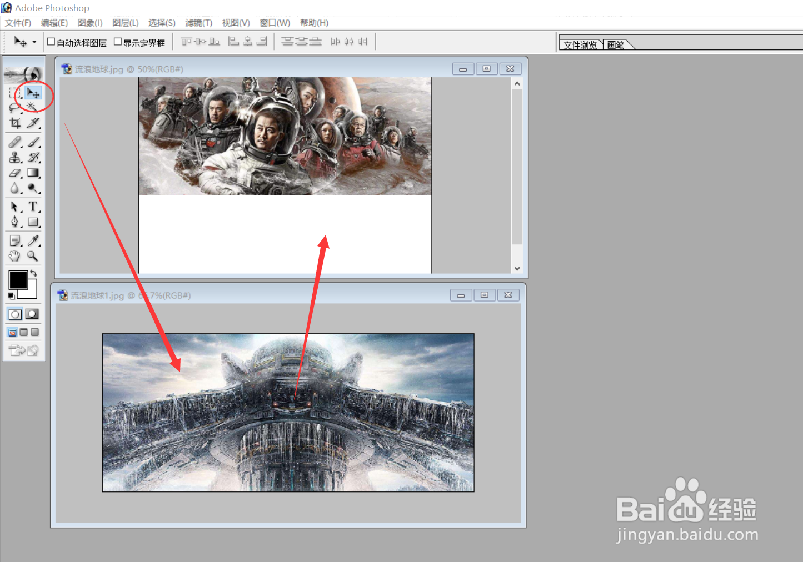Enable 显示定界框 checkbox

click(118, 42)
